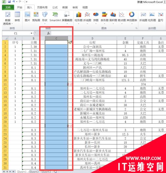Image resolution: width=166 pixels, height=173 pixels.
Task: Select column D header
Action: (x=92, y=39)
